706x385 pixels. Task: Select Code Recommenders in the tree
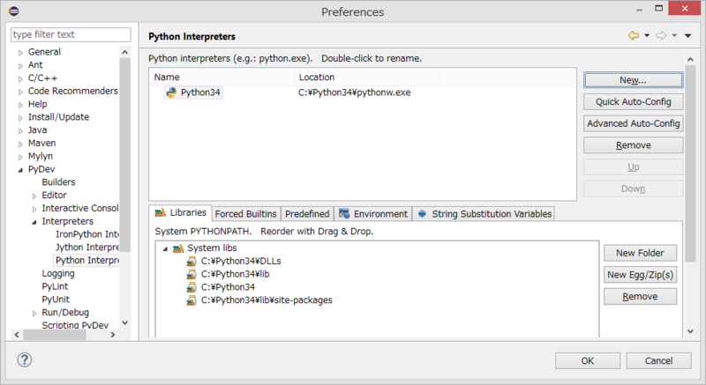point(72,91)
